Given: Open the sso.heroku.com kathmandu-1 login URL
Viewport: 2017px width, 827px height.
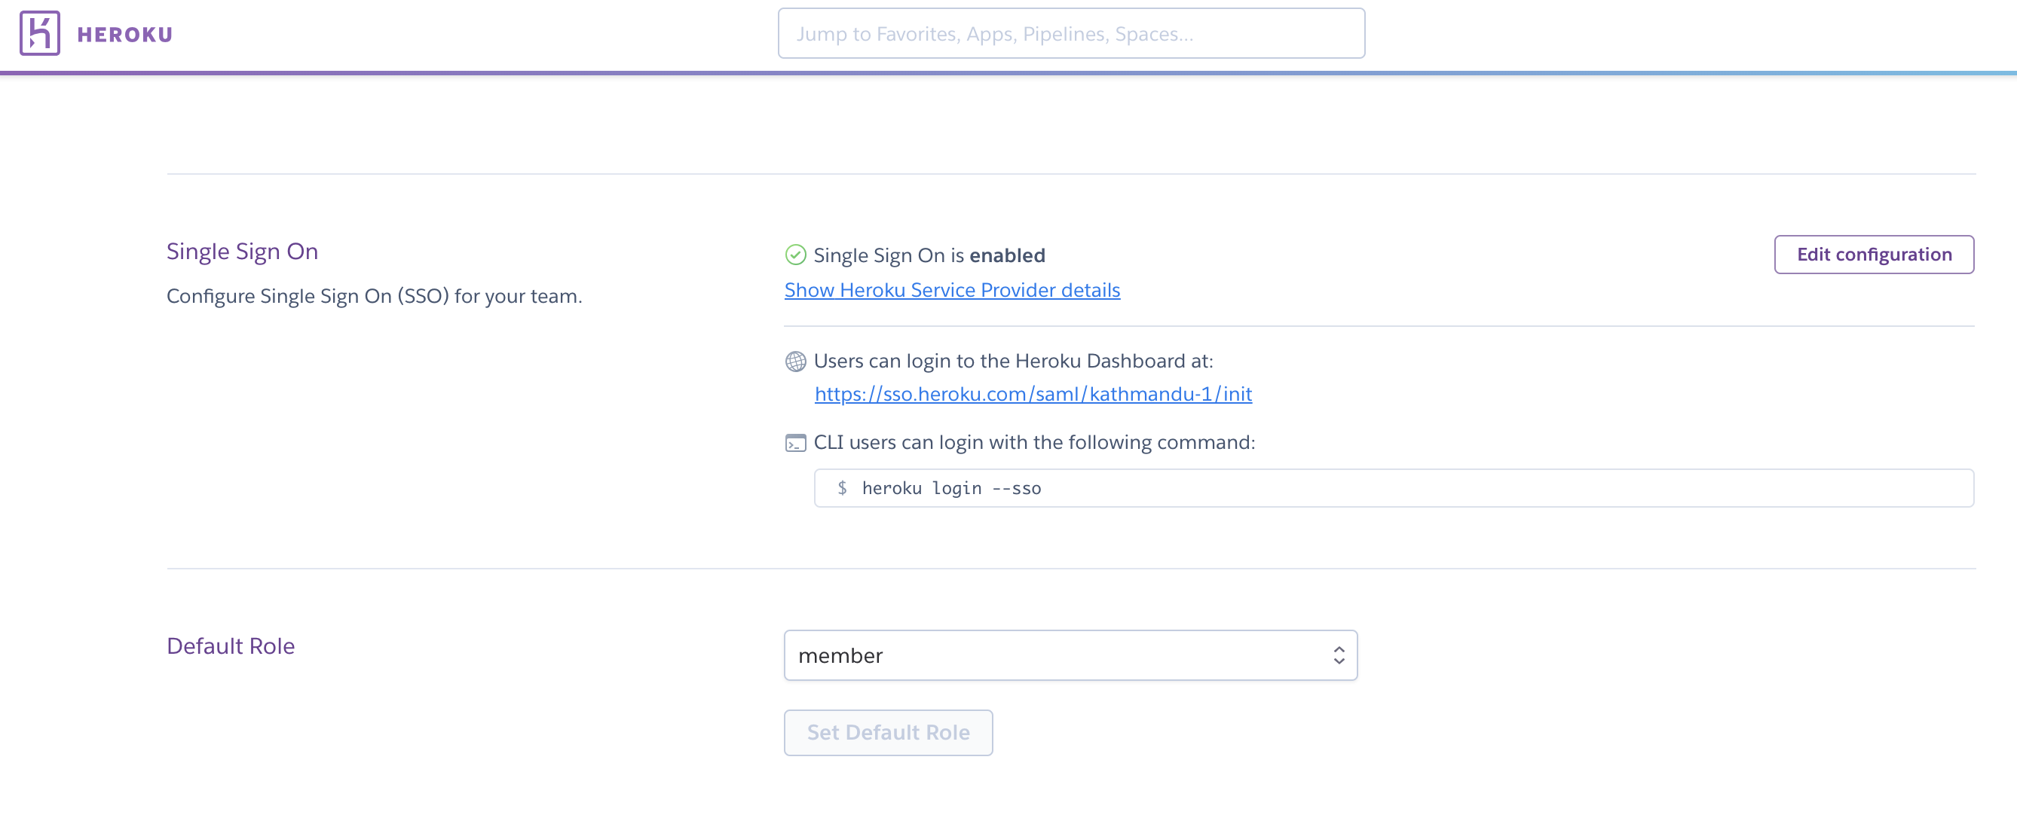Looking at the screenshot, I should coord(1033,394).
